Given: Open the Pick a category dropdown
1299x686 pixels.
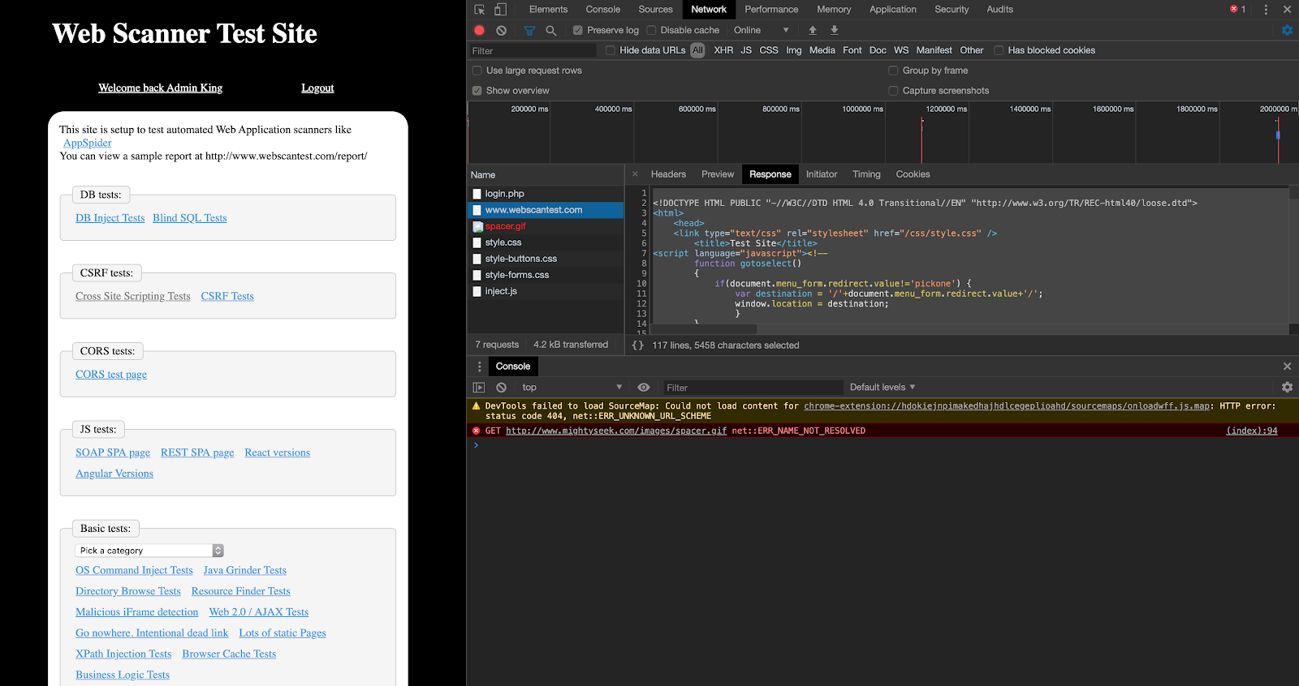Looking at the screenshot, I should pyautogui.click(x=149, y=551).
